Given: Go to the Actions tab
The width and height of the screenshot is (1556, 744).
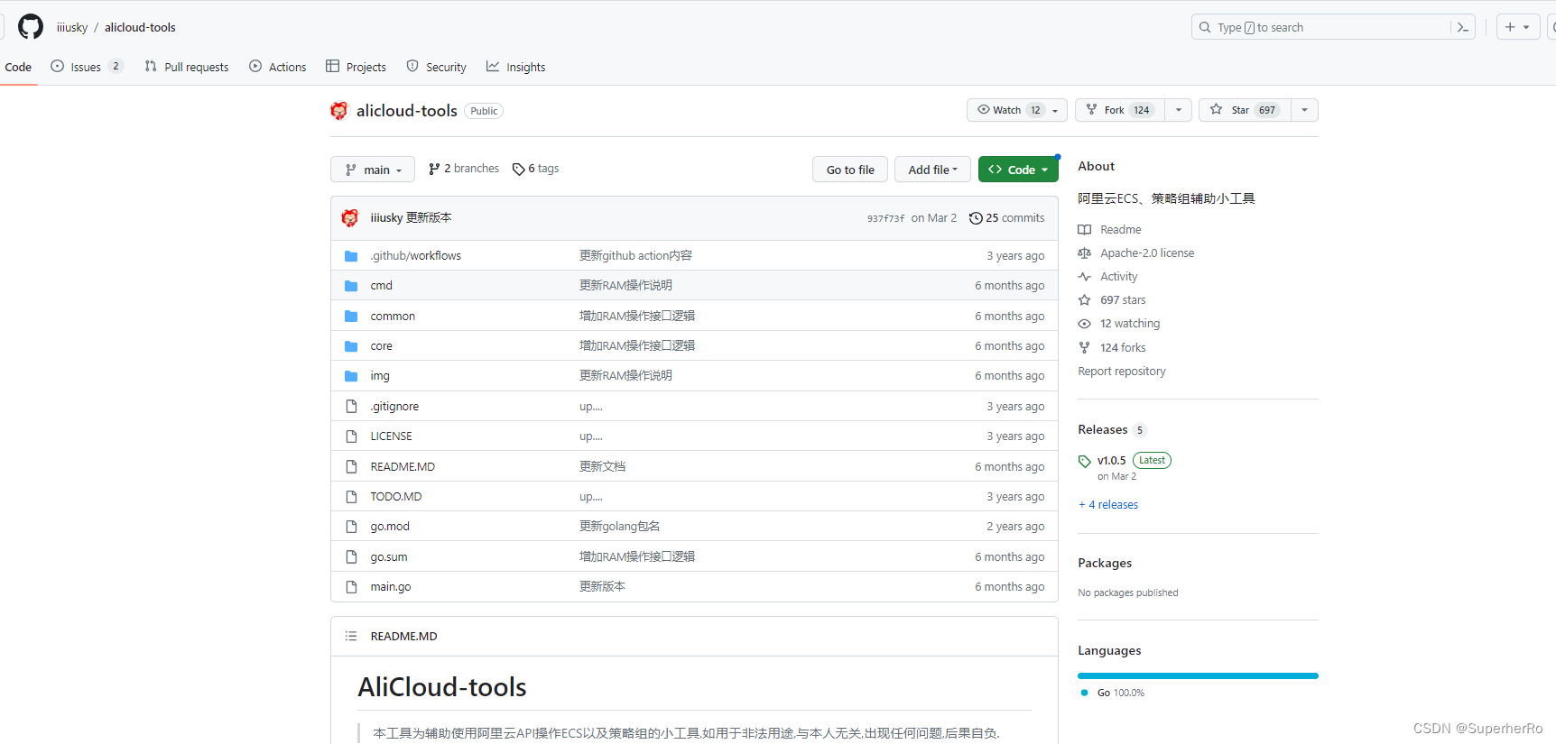Looking at the screenshot, I should [x=278, y=67].
